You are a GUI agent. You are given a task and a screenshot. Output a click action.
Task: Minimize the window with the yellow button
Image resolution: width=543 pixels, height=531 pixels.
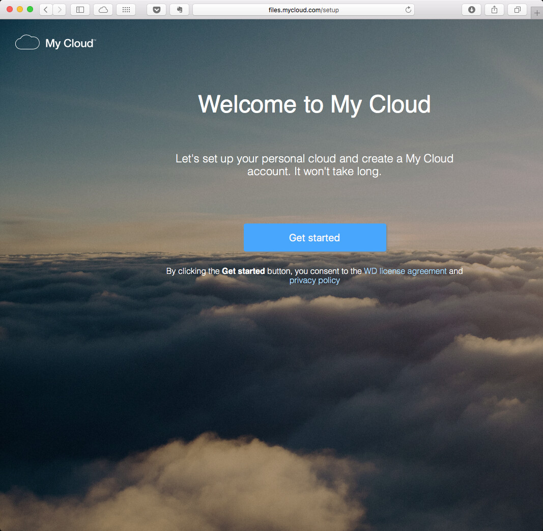pos(20,9)
